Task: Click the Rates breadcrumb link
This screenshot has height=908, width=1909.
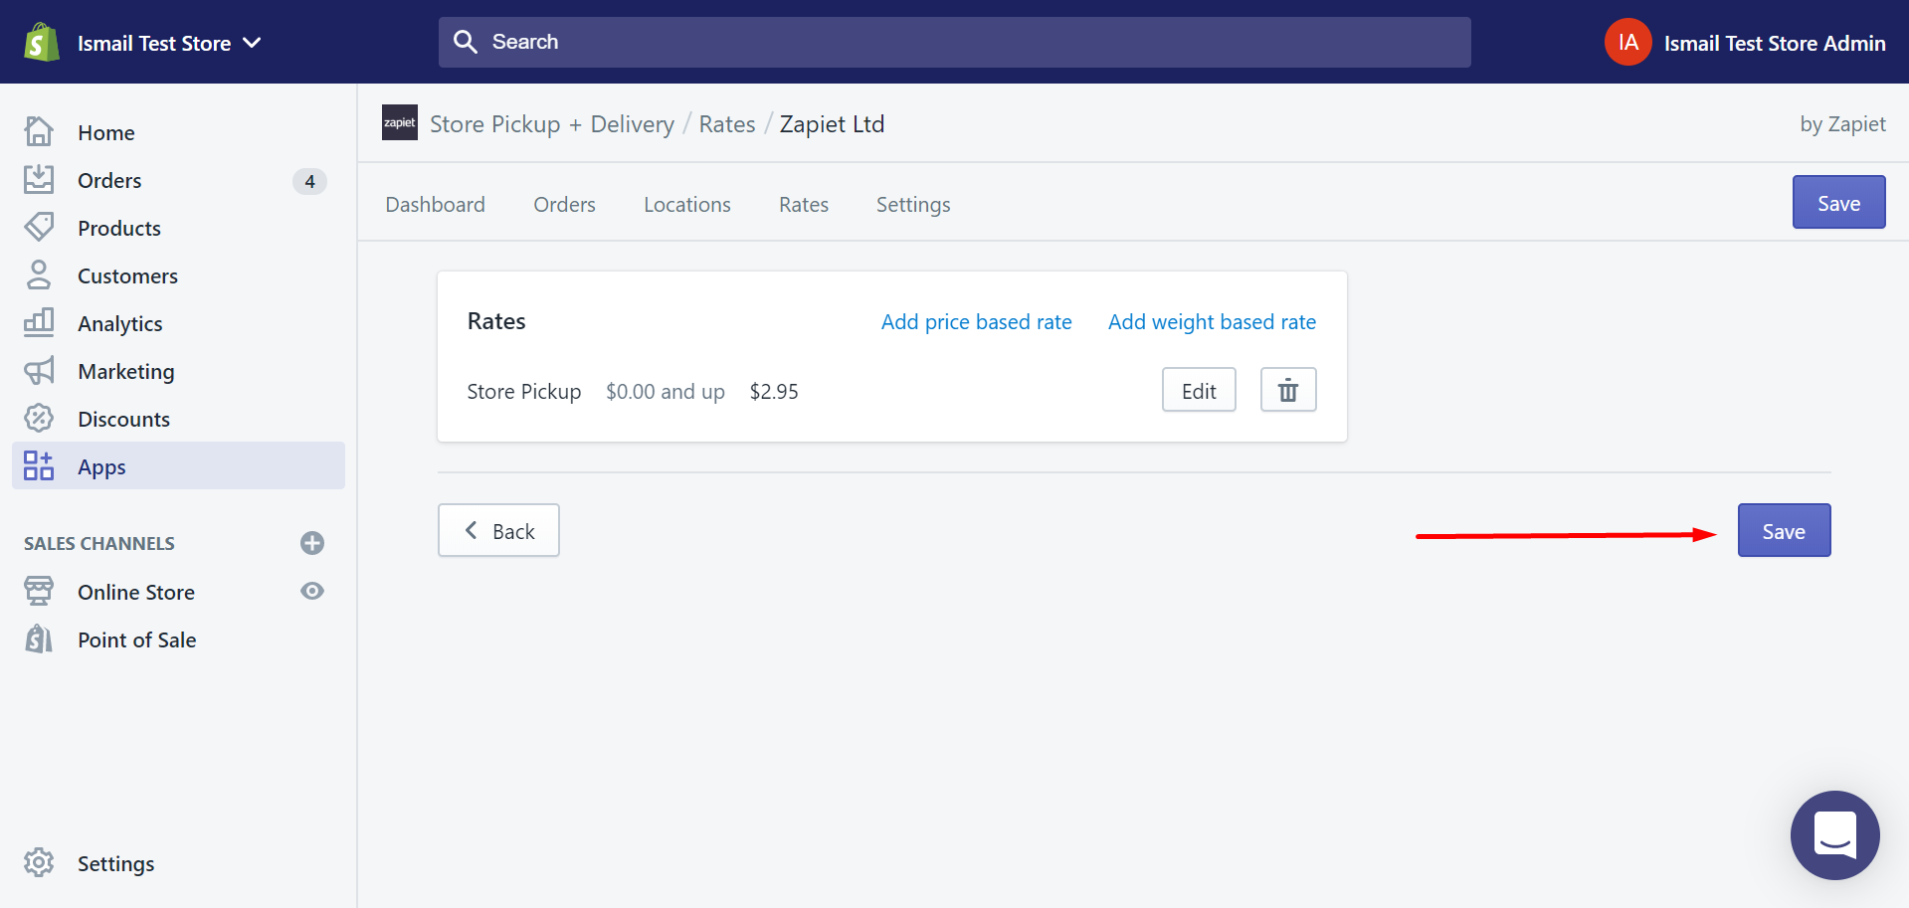Action: [x=727, y=124]
